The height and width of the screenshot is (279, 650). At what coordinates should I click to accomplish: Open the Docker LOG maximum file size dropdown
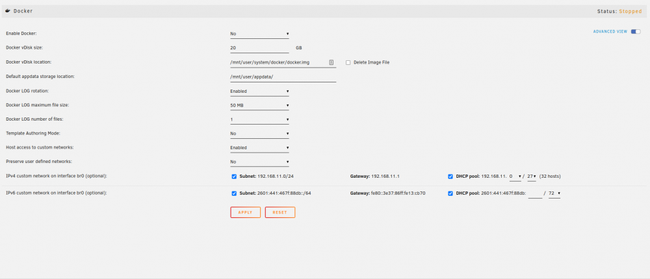259,106
